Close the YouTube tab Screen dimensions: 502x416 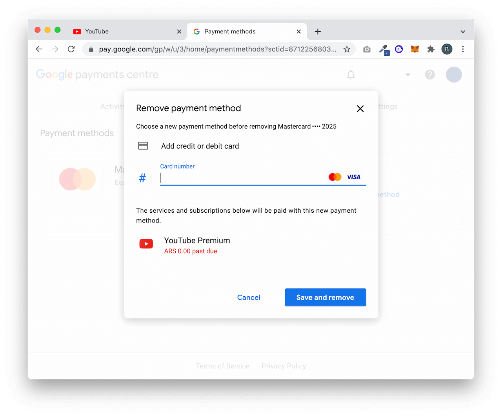point(179,31)
